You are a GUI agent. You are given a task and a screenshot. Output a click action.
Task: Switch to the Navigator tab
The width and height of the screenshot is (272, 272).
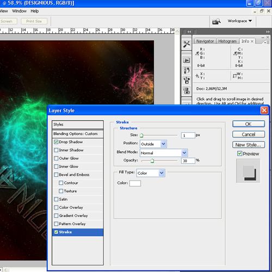pos(205,41)
